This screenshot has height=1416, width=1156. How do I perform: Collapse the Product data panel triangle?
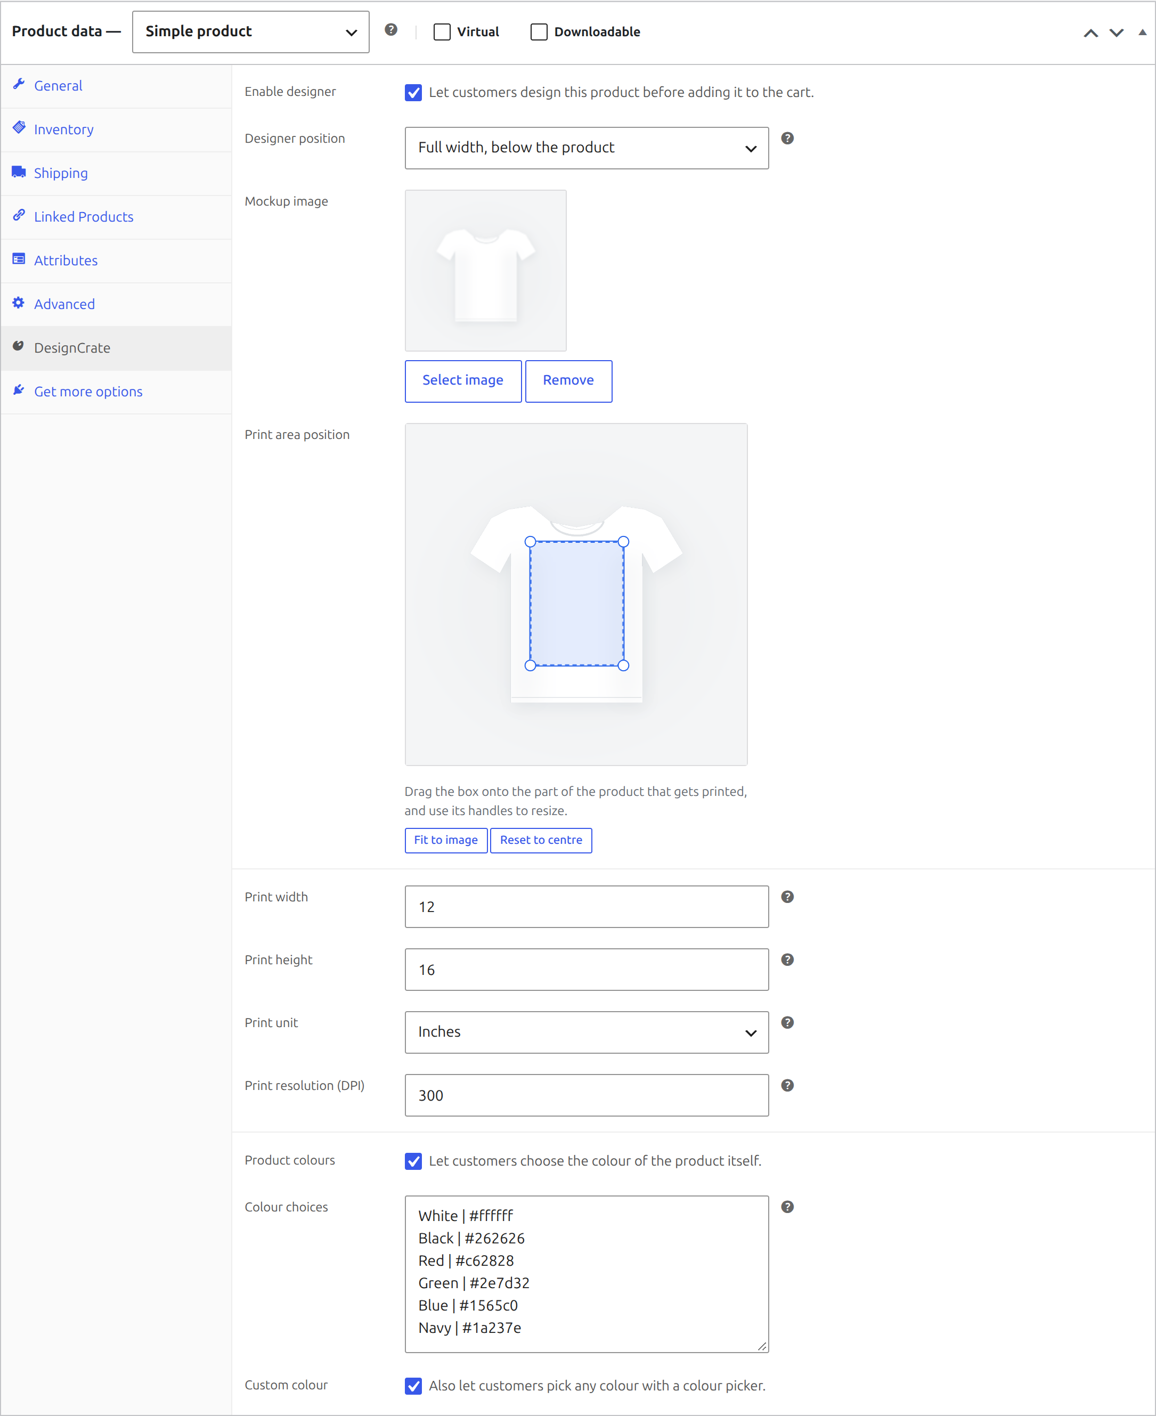coord(1143,32)
